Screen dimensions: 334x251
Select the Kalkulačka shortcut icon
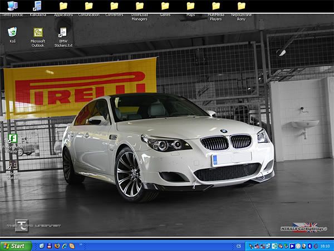pyautogui.click(x=38, y=8)
